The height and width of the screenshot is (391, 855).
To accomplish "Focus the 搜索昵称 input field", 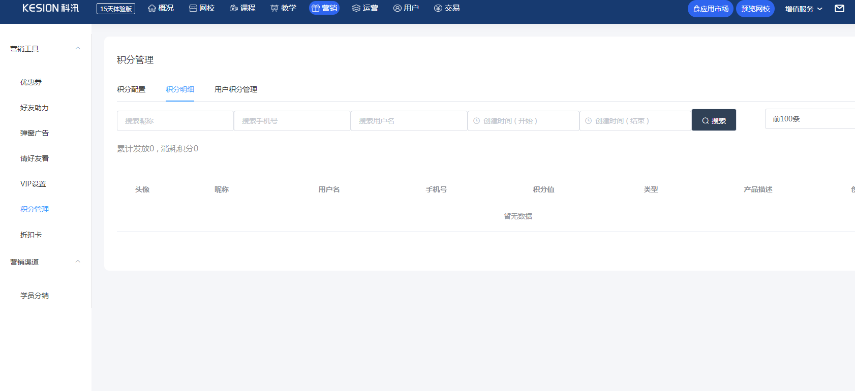I will [175, 121].
